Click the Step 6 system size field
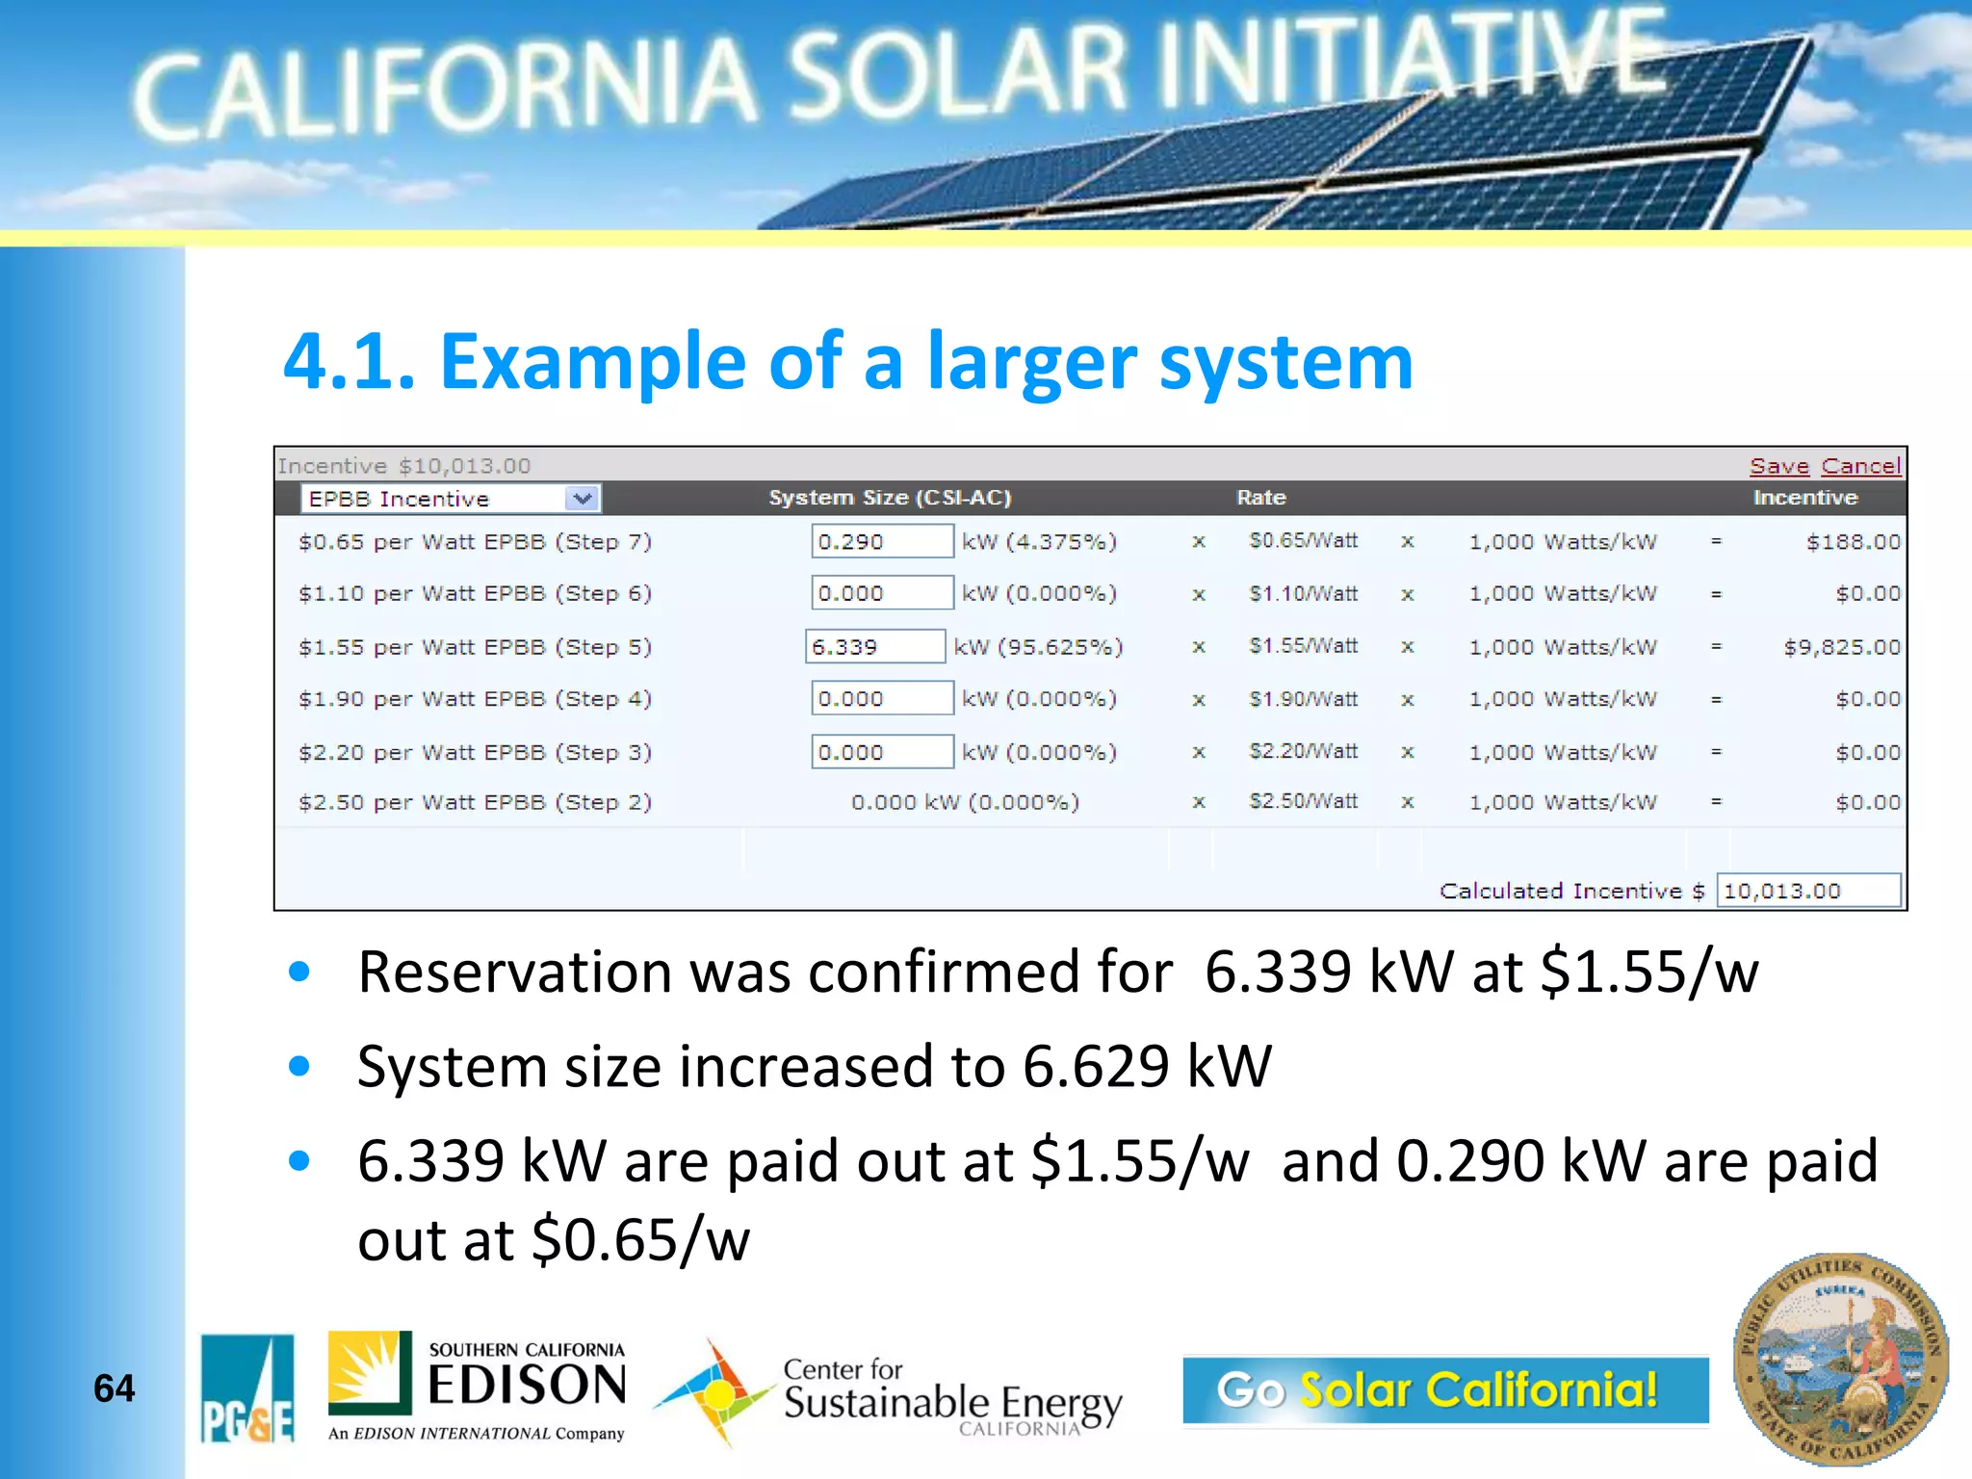Viewport: 1972px width, 1479px height. click(881, 593)
